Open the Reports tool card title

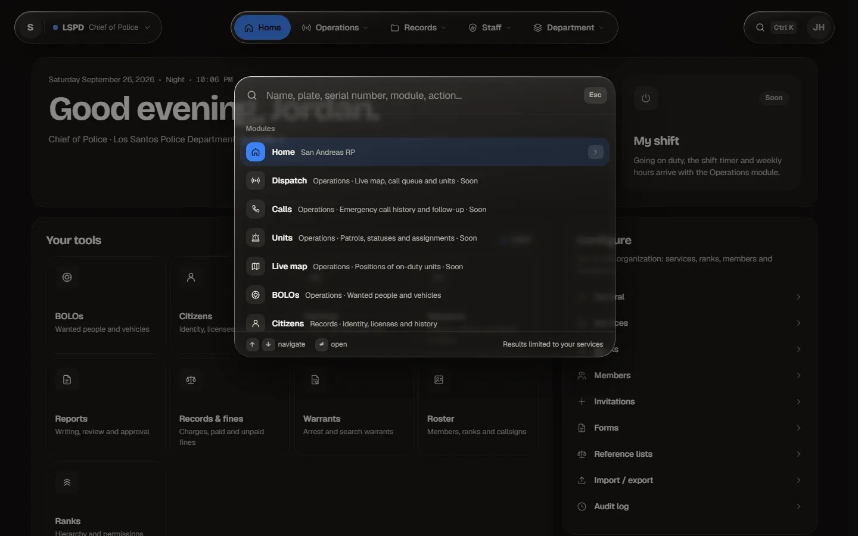point(71,419)
